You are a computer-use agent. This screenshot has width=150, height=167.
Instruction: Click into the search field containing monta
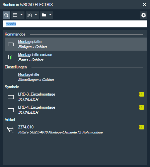(x=75, y=24)
